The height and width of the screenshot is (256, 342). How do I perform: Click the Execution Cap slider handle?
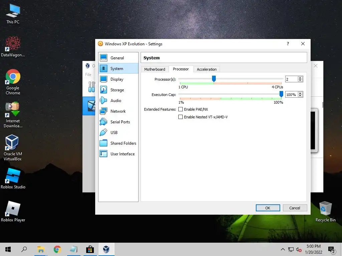coord(281,94)
